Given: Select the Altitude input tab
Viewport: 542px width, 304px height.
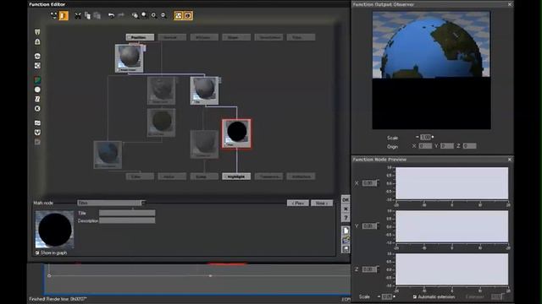Looking at the screenshot, I should tap(204, 37).
